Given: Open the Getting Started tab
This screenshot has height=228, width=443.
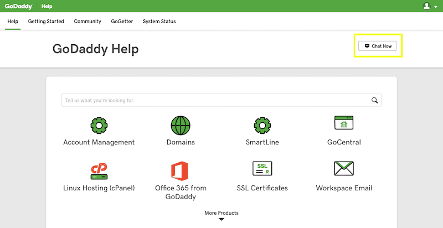Looking at the screenshot, I should click(x=46, y=22).
